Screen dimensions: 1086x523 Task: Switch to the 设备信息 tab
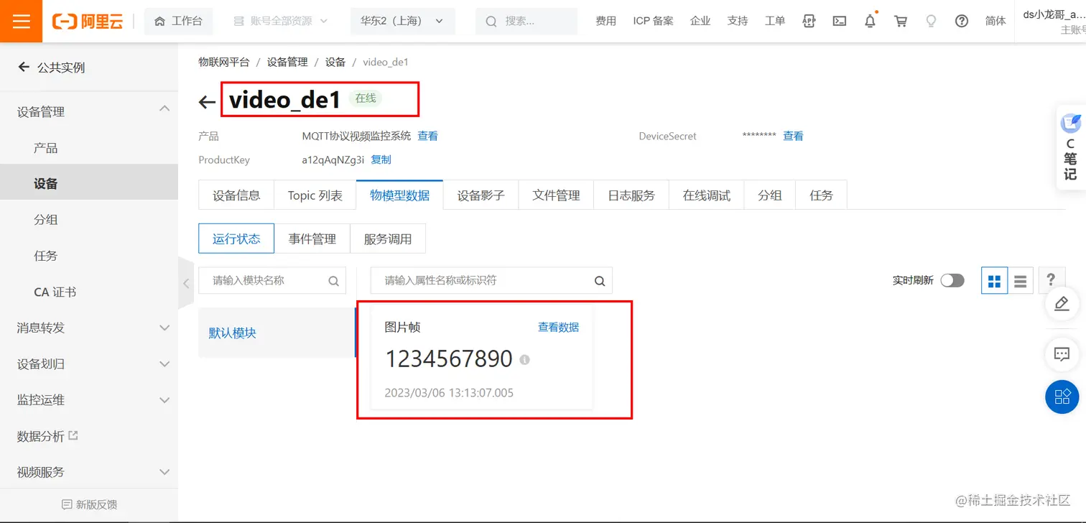(x=236, y=195)
